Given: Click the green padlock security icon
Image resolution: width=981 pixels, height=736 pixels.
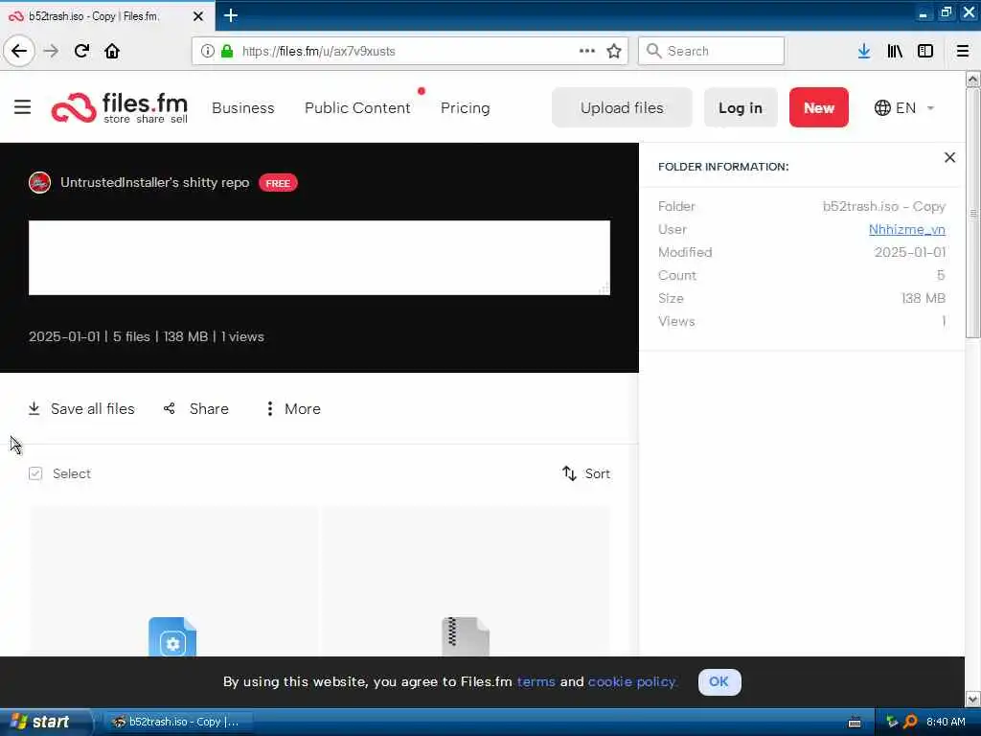Looking at the screenshot, I should (227, 51).
